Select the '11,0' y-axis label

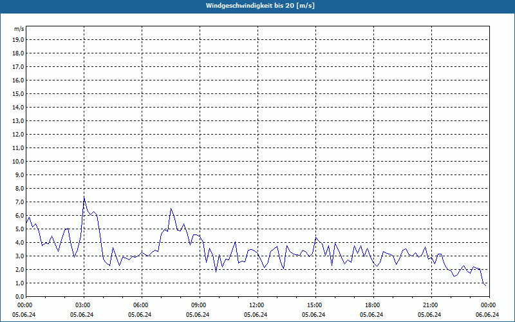coord(19,148)
